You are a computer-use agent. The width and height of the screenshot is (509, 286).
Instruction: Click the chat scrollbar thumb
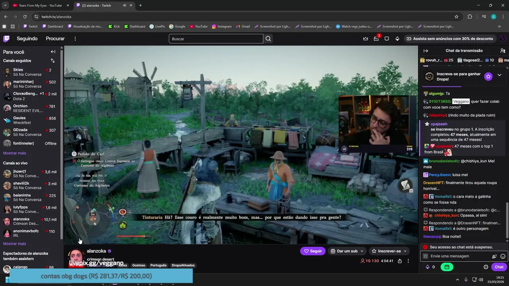(x=507, y=220)
